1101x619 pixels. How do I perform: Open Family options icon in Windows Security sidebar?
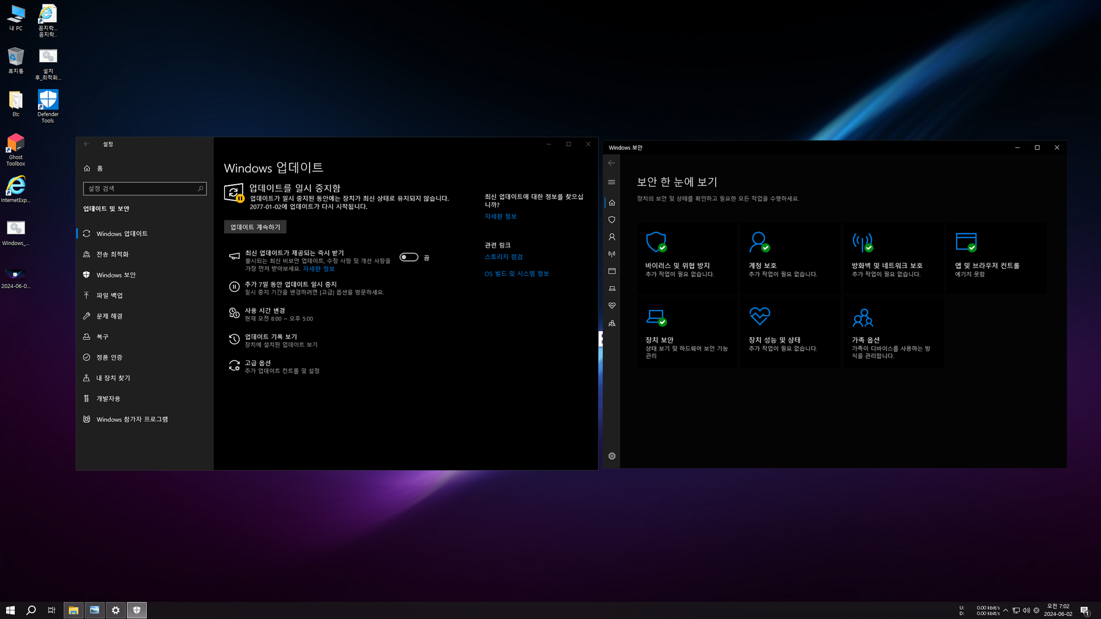click(x=612, y=323)
